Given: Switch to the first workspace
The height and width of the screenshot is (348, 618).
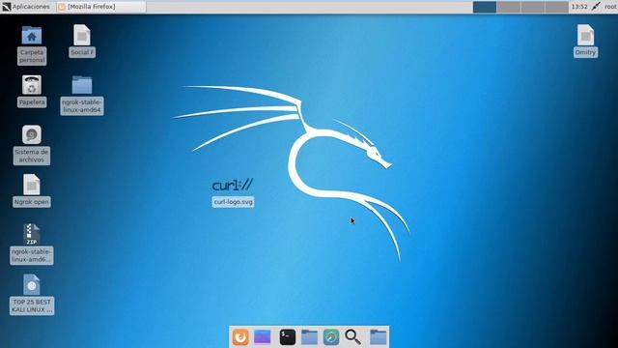Looking at the screenshot, I should [485, 7].
